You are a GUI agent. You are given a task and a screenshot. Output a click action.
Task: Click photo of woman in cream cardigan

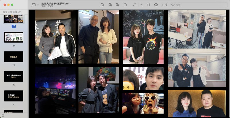pyautogui.click(x=99, y=37)
